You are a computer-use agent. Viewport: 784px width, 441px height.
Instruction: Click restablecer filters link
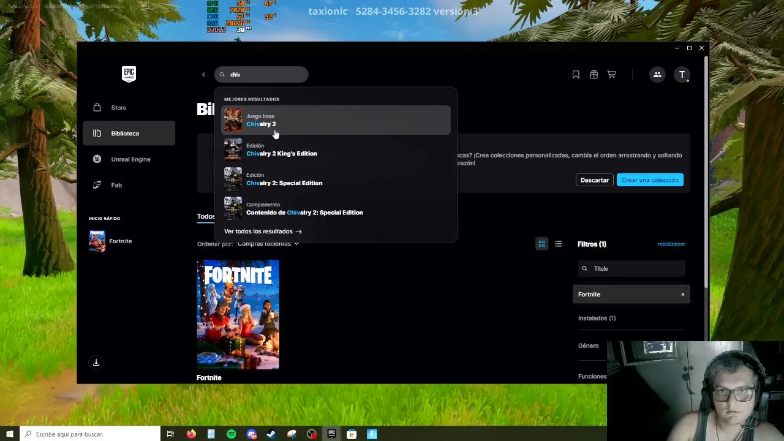671,244
